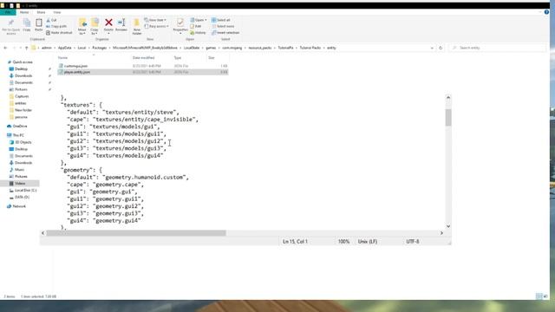Image resolution: width=555 pixels, height=312 pixels.
Task: Click the New folder icon in the ribbon
Action: pos(137,23)
